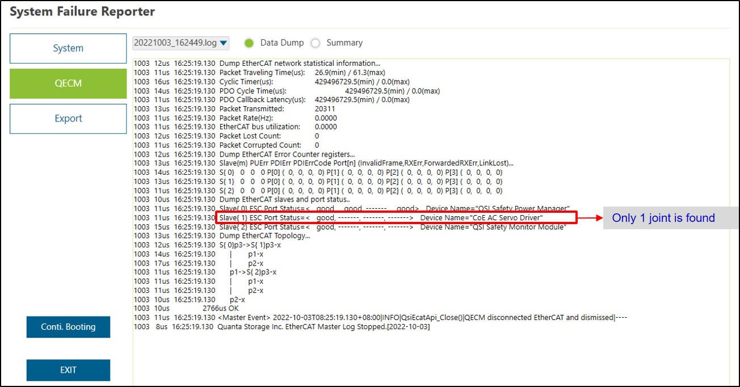
Task: Open the System section
Action: click(68, 49)
